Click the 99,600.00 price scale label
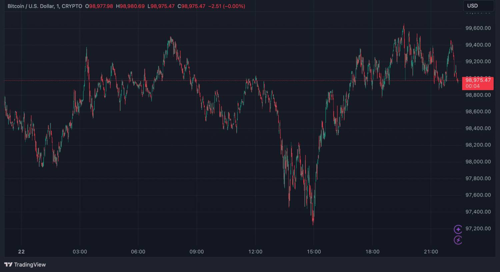500x272 pixels. pos(478,28)
